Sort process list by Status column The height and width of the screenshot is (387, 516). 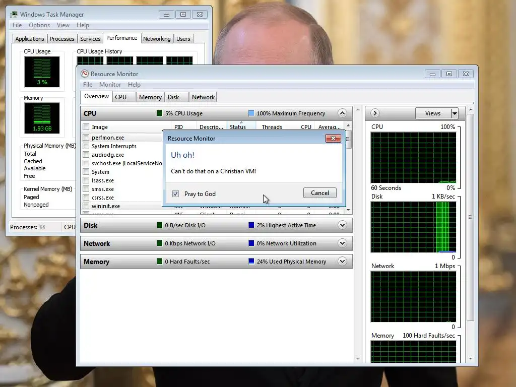[241, 126]
